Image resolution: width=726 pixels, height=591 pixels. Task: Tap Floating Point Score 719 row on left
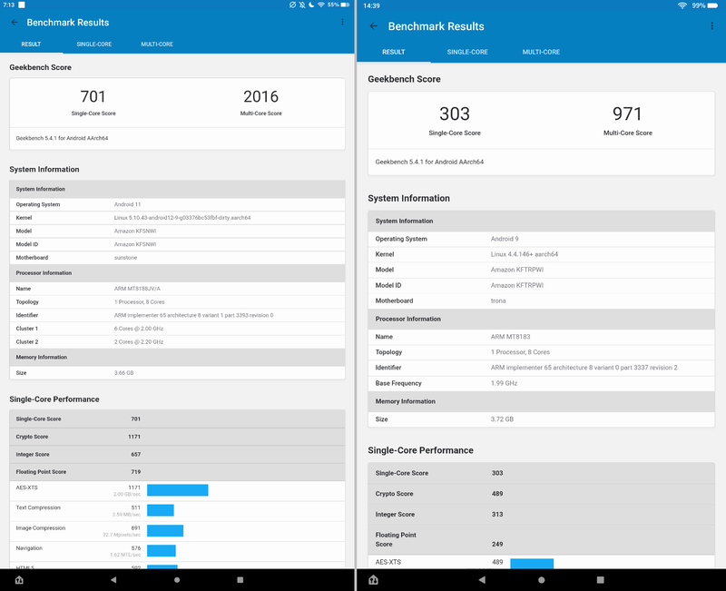coord(177,472)
